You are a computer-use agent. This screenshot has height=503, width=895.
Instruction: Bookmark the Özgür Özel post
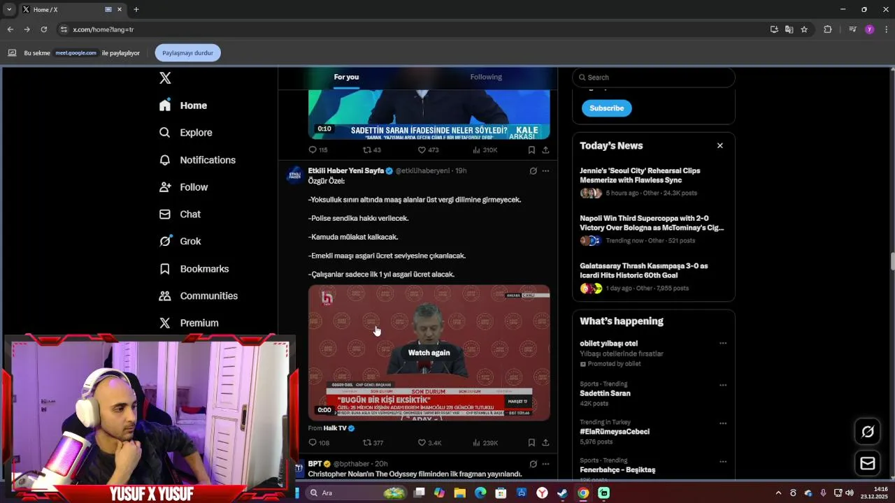[x=531, y=443]
